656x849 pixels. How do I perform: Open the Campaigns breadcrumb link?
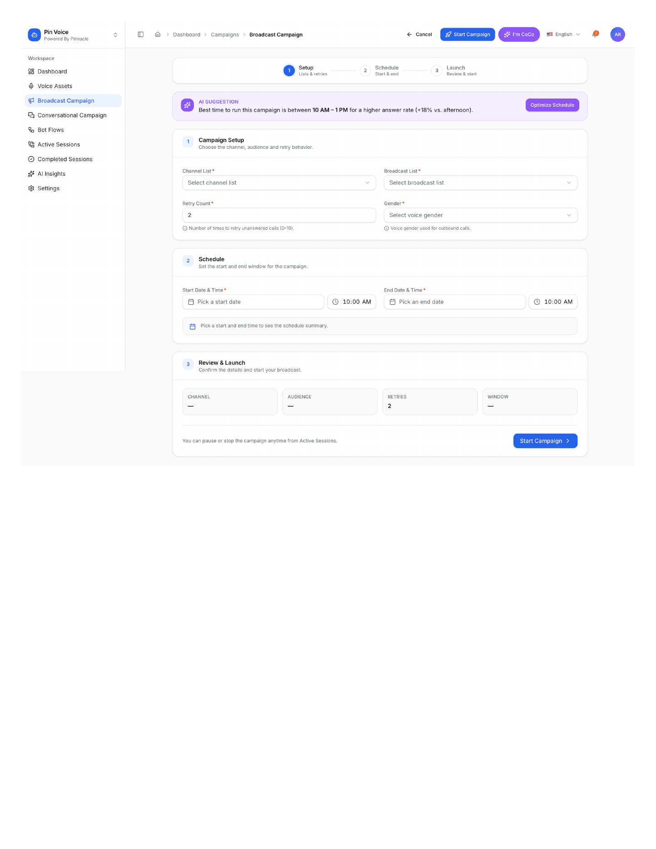pos(225,35)
